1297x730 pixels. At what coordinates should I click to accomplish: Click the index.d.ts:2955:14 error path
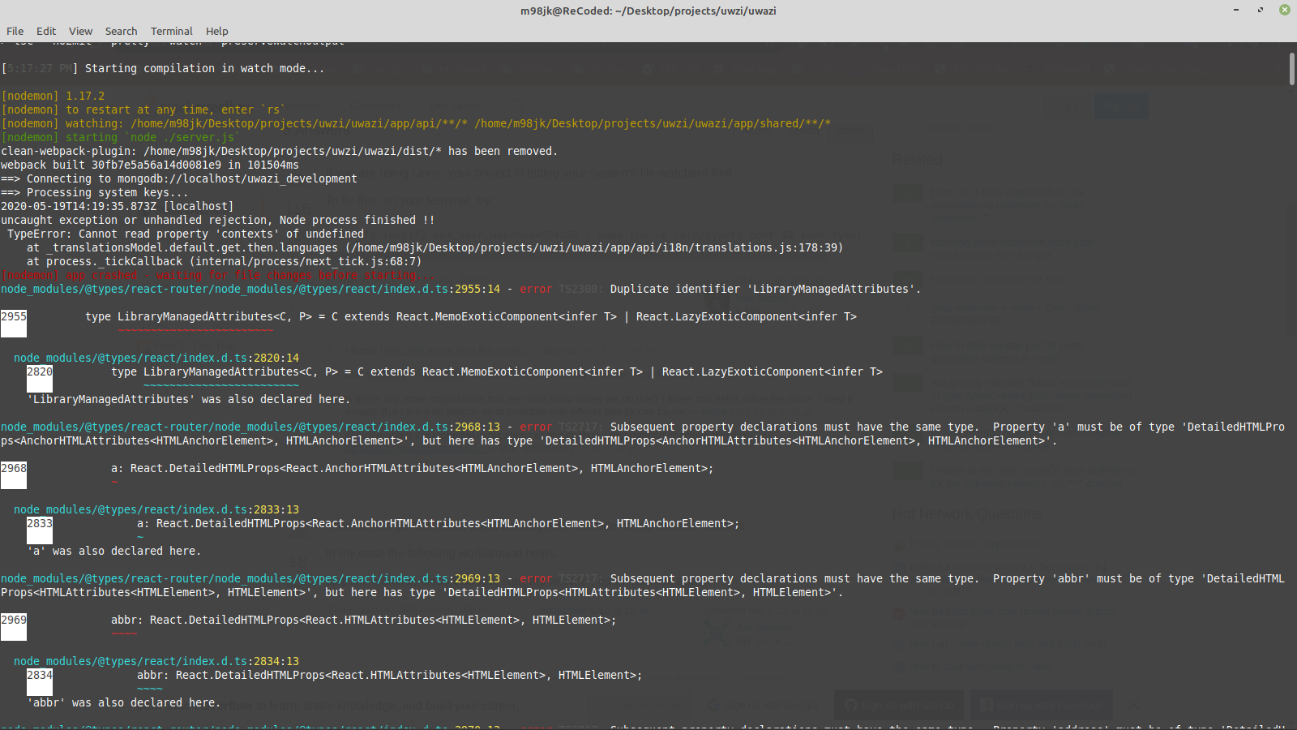click(x=250, y=289)
